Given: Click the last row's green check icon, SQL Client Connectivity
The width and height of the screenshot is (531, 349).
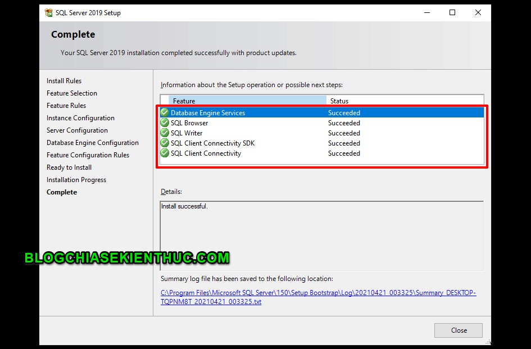Looking at the screenshot, I should click(x=165, y=153).
